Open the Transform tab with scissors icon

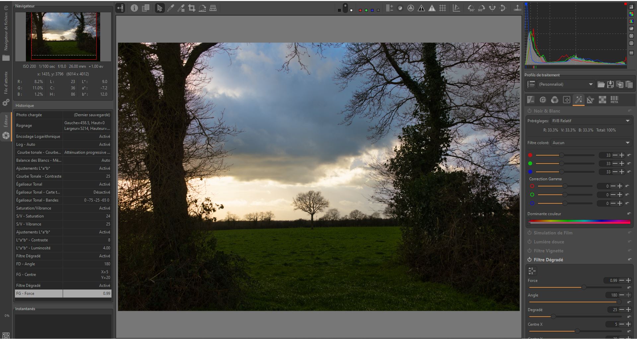590,100
